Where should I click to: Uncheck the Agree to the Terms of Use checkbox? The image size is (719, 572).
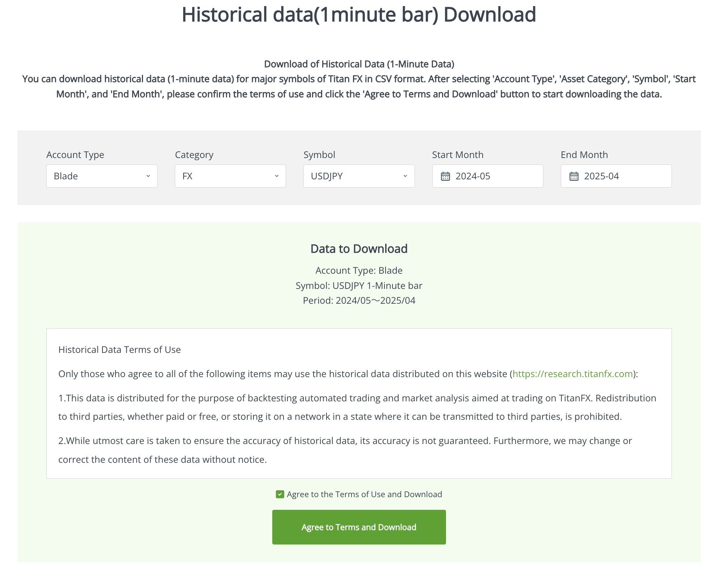[x=279, y=494]
